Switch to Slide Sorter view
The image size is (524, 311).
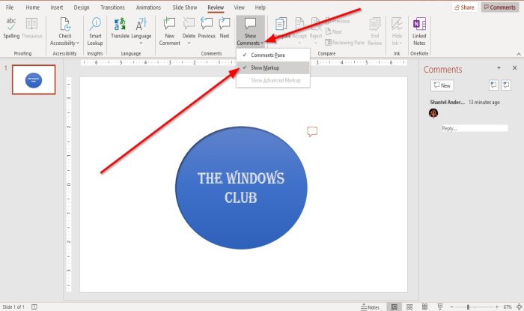[x=409, y=307]
